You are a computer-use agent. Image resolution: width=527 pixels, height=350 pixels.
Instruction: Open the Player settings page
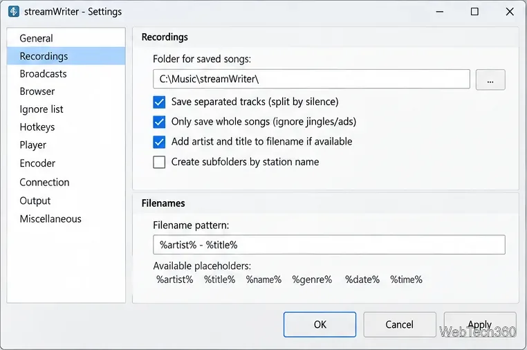[66, 145]
